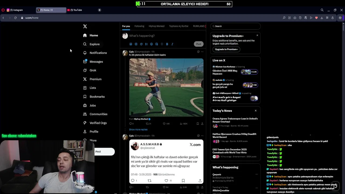Click location tag icon in composer
Viewport: 345px width, 194px height.
(162, 44)
